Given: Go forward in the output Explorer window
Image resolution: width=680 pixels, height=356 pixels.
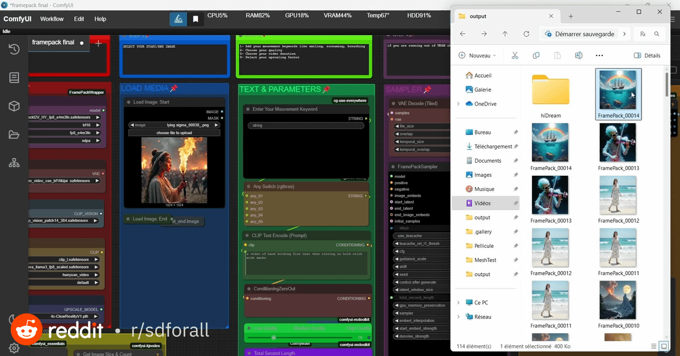Looking at the screenshot, I should 483,34.
